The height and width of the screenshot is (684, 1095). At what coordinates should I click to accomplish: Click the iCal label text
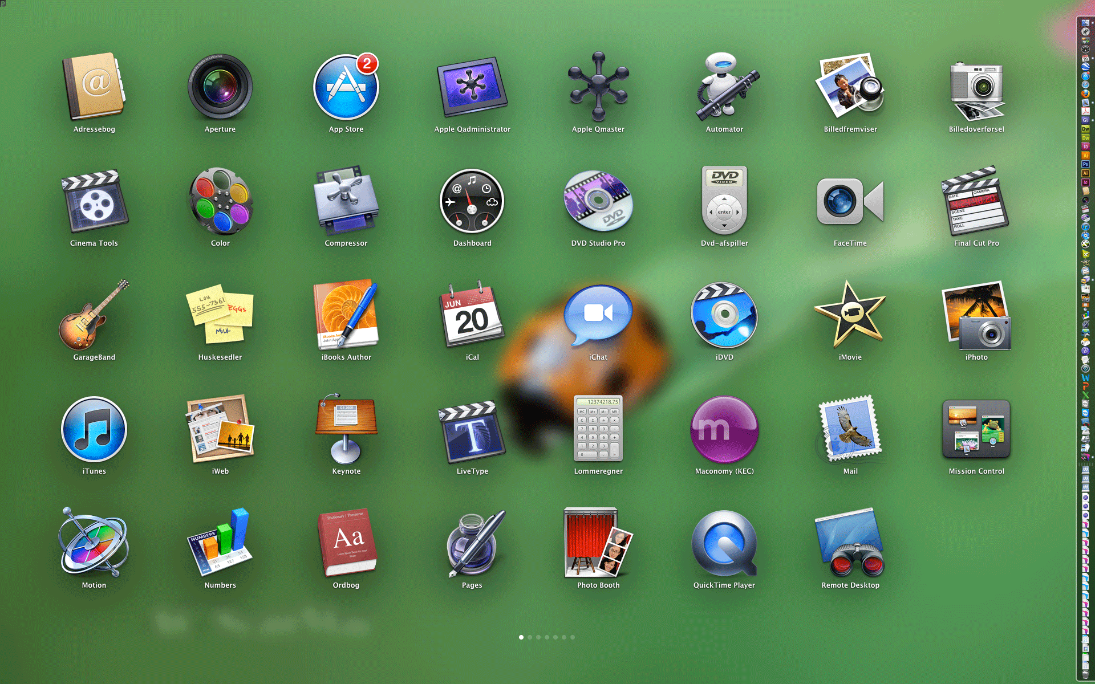point(472,357)
